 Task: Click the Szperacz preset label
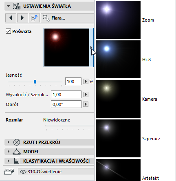pyautogui.click(x=151, y=139)
